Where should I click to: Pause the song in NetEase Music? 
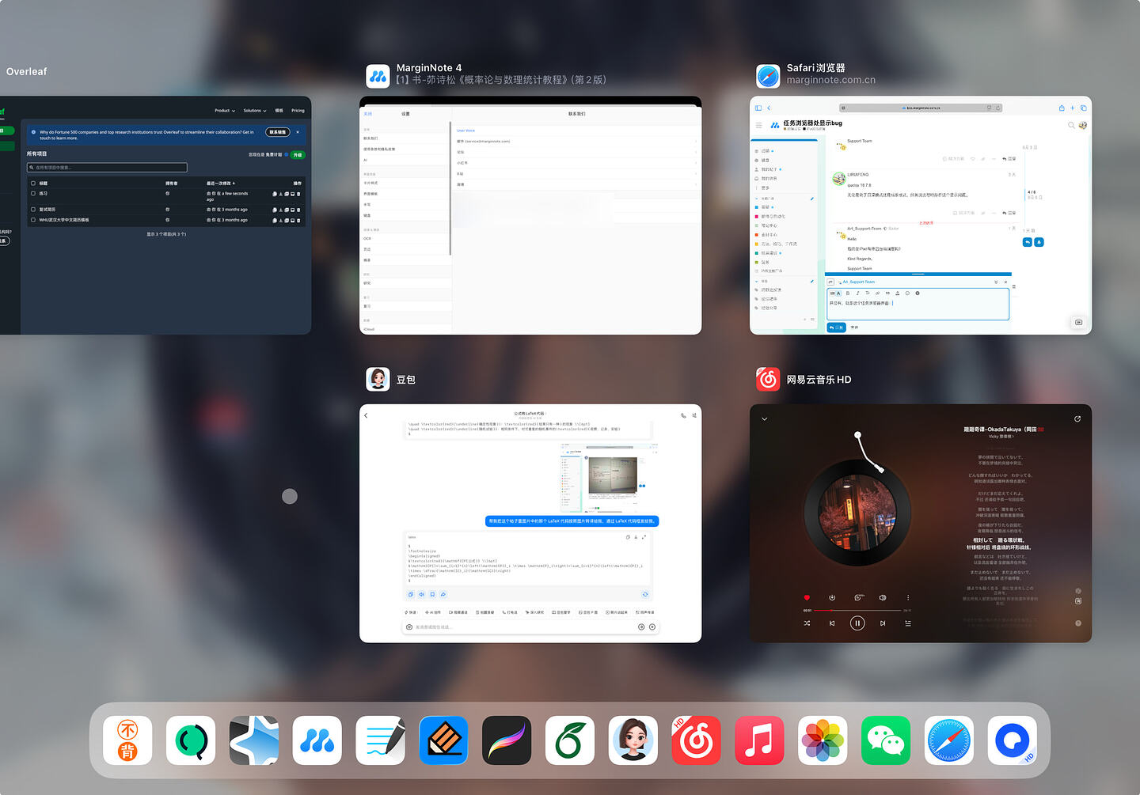pyautogui.click(x=857, y=623)
